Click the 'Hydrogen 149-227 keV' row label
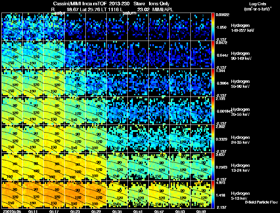The height and width of the screenshot is (213, 280). click(242, 28)
